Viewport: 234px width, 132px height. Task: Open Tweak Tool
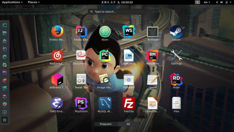coord(81,79)
